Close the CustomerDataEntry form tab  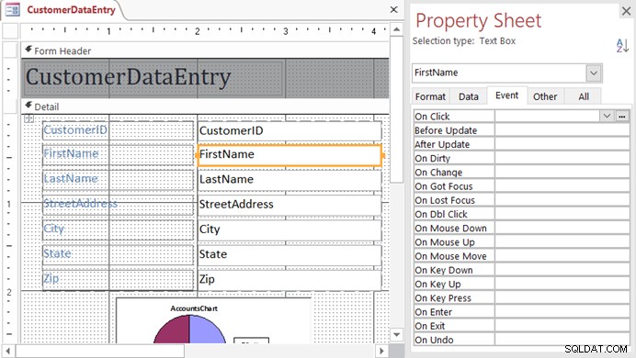coord(394,9)
